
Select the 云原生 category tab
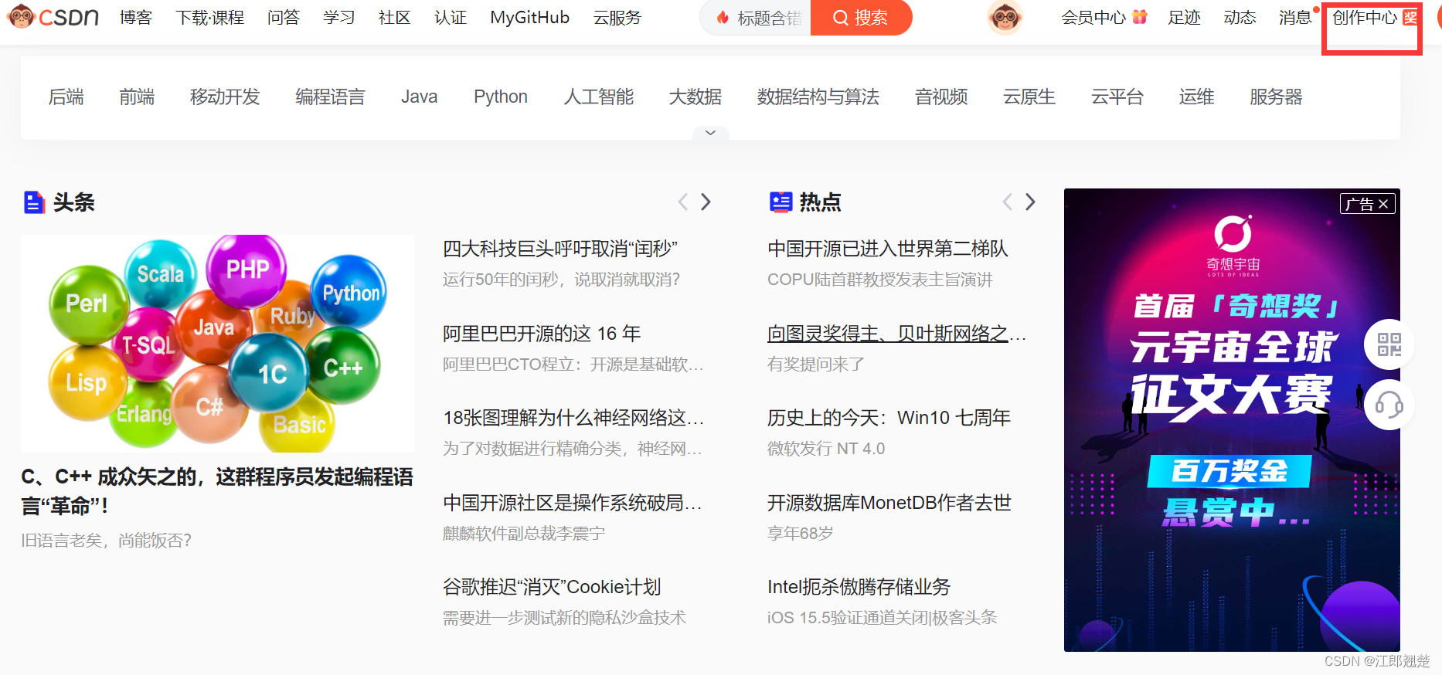point(1029,97)
